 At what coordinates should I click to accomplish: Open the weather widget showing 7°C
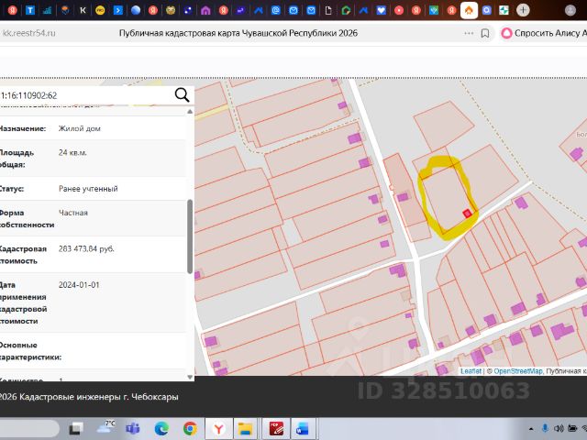tap(105, 427)
